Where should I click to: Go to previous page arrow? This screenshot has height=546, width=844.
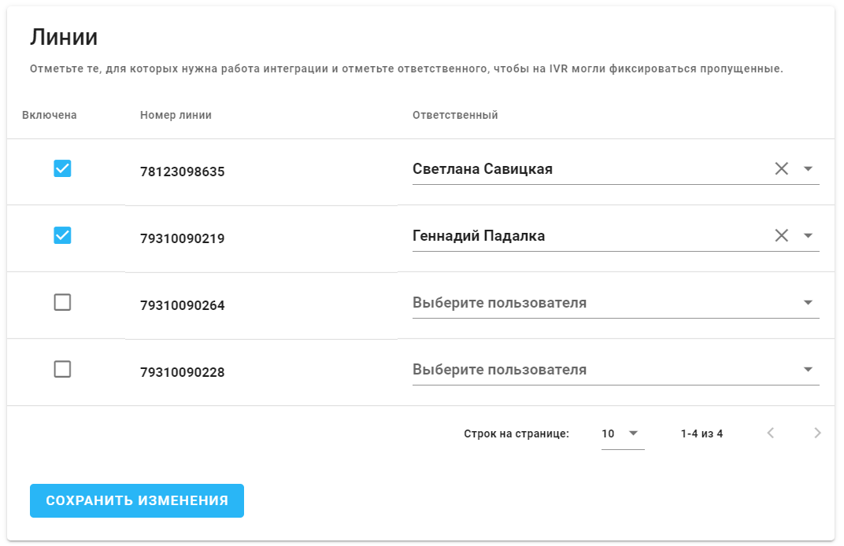[771, 433]
